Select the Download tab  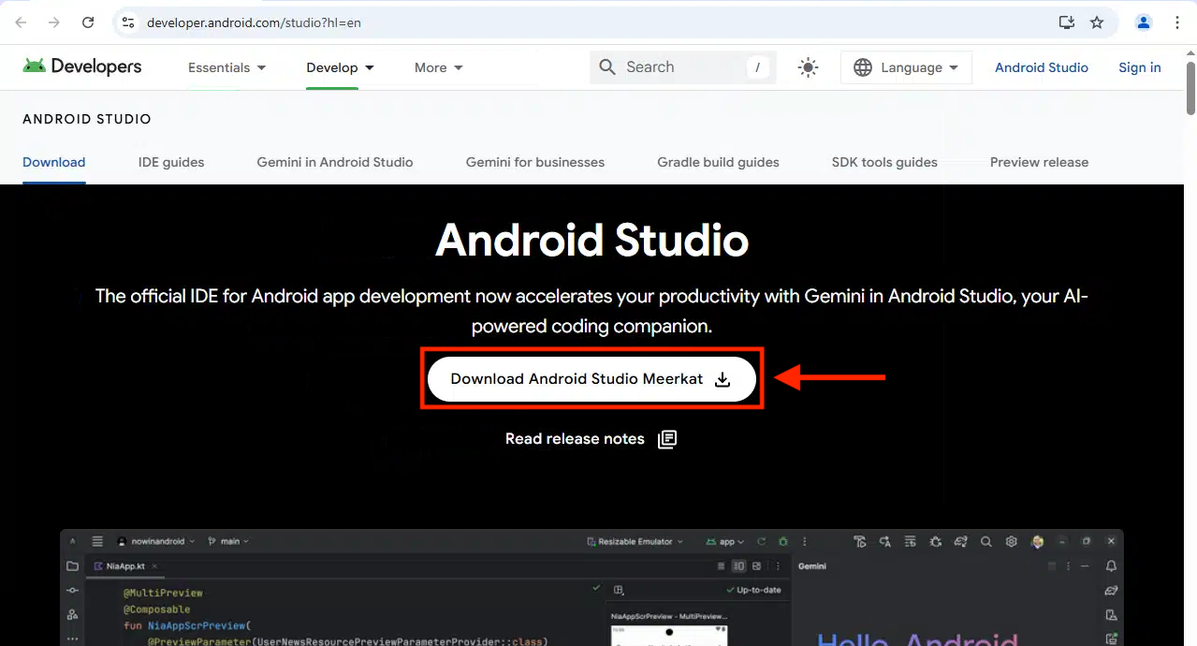point(54,162)
